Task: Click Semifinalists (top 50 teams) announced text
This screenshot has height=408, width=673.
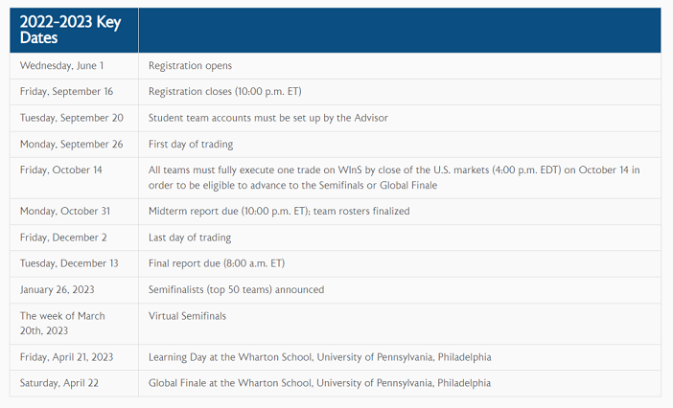Action: [x=237, y=289]
